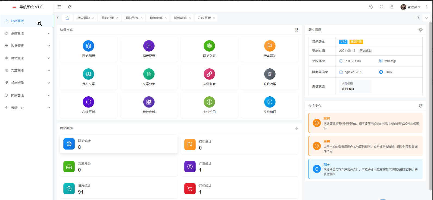The width and height of the screenshot is (433, 200).
Task: Expand the 文章管理 sidebar menu
Action: tap(27, 71)
